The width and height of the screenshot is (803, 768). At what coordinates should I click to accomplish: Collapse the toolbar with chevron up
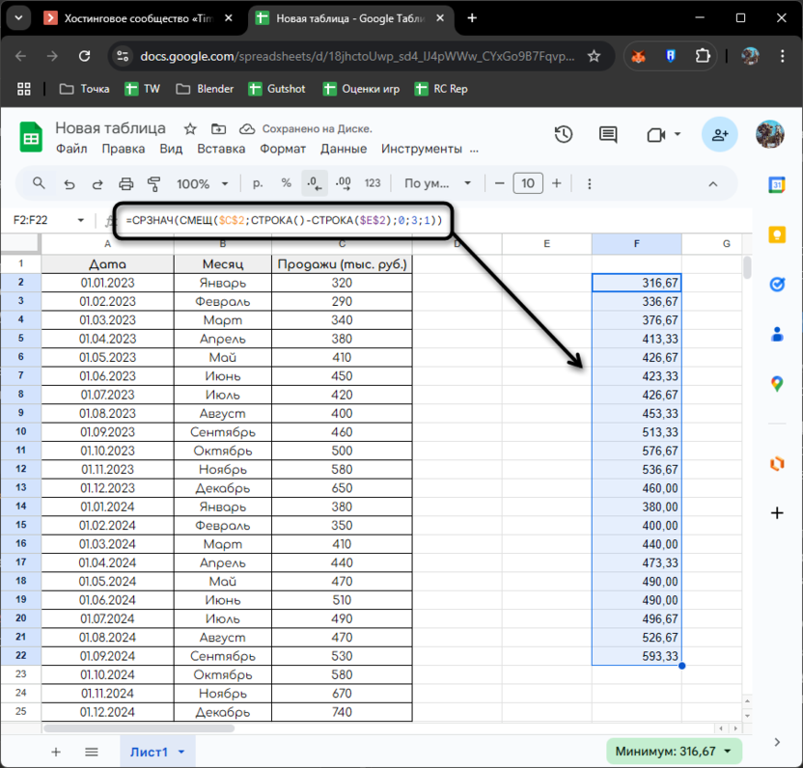pyautogui.click(x=714, y=183)
